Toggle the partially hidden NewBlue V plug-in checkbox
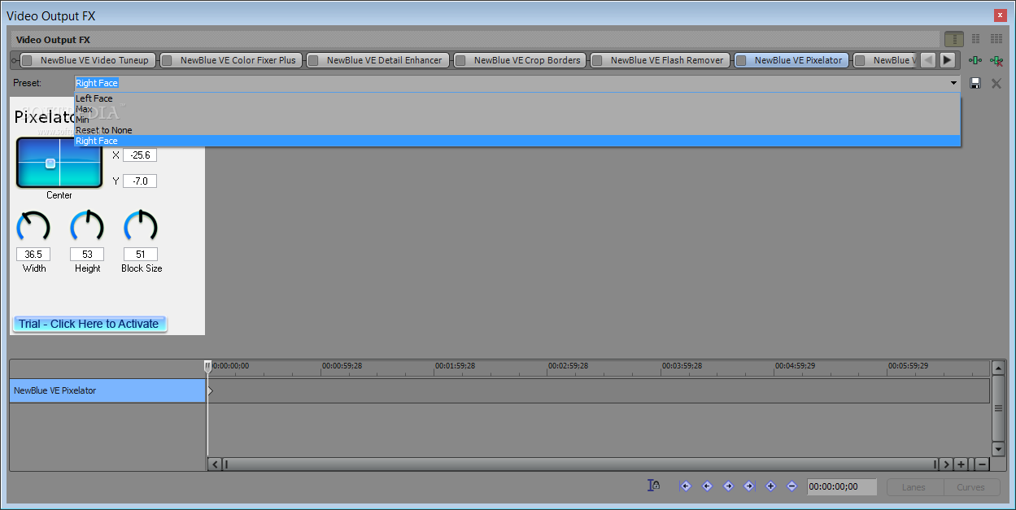 pyautogui.click(x=859, y=60)
